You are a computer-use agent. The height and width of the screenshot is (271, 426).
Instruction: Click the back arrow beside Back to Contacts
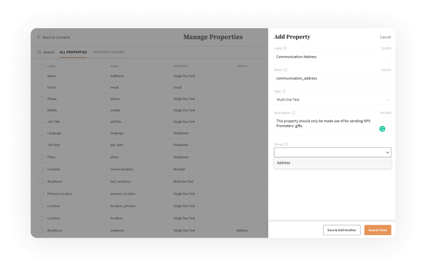pos(39,37)
